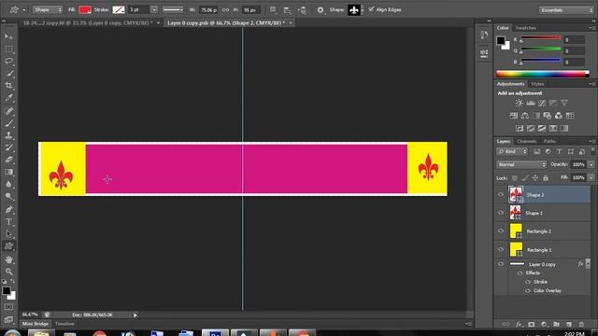Filter layers by type (T) icon
Viewport: 598px width, 336px height.
[559, 151]
